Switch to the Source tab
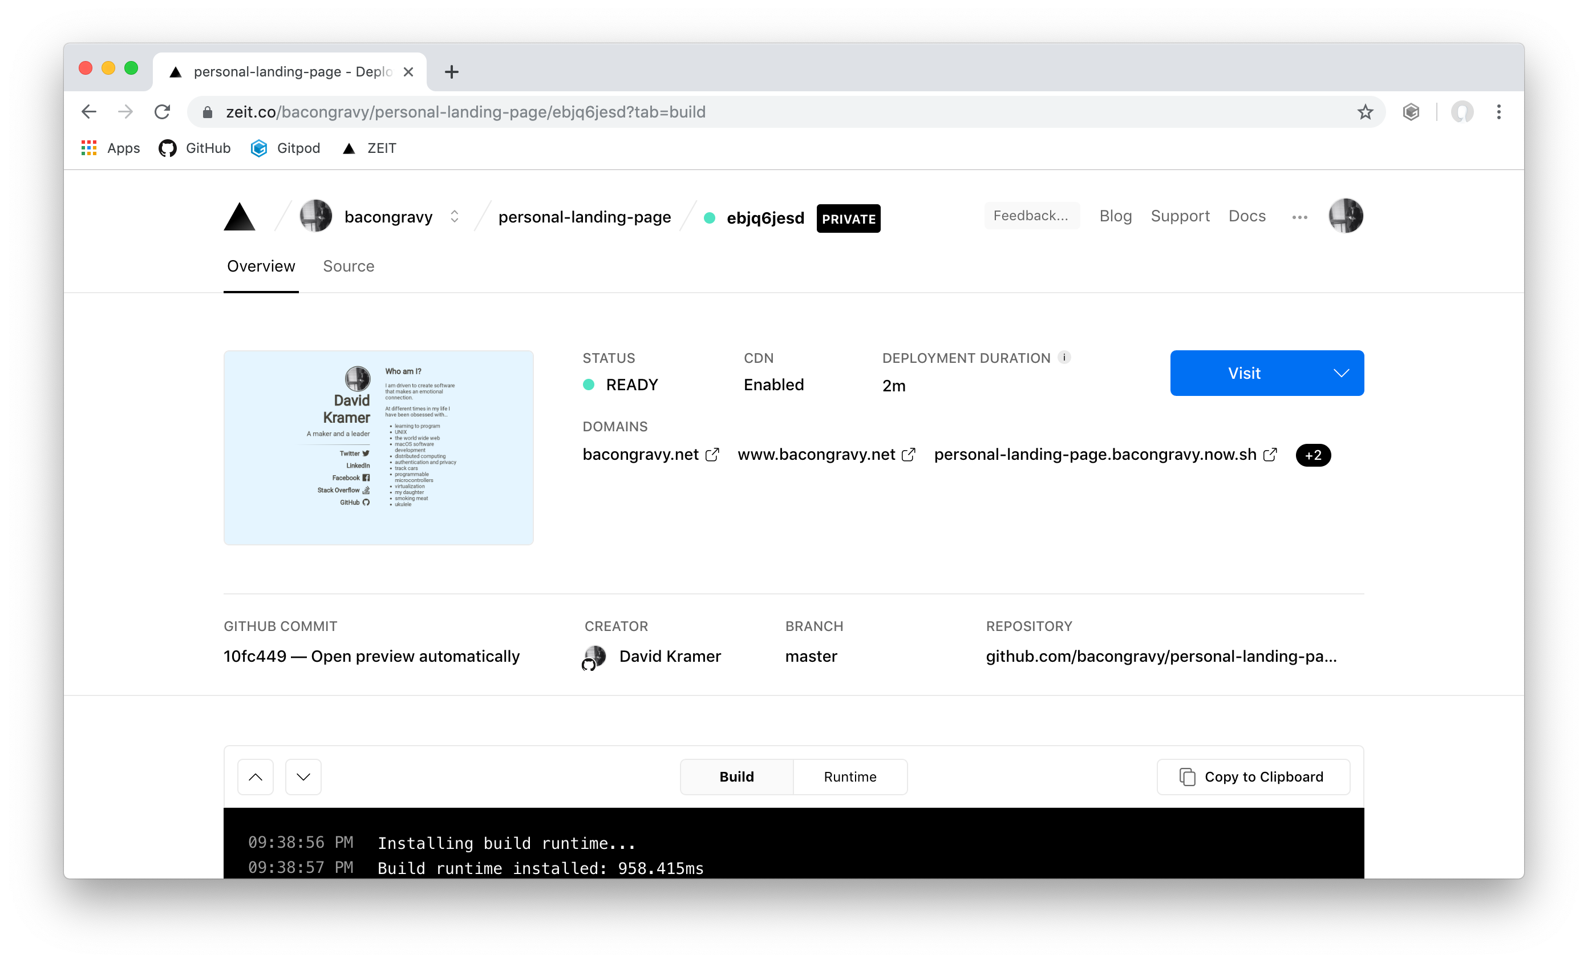Viewport: 1588px width, 963px height. (x=348, y=266)
